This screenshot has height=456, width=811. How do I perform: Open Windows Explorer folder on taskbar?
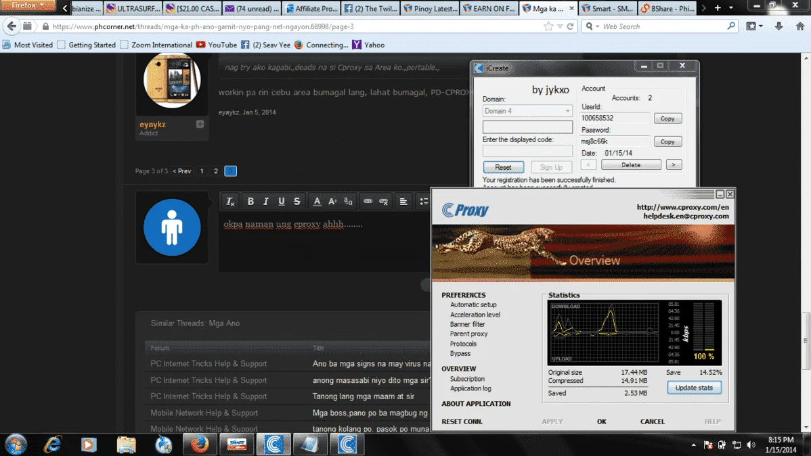click(126, 444)
